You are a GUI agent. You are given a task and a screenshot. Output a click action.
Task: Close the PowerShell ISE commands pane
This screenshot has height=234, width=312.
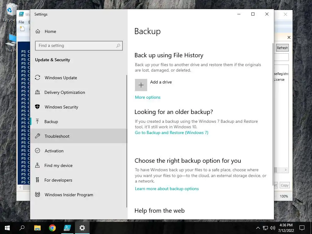(289, 37)
